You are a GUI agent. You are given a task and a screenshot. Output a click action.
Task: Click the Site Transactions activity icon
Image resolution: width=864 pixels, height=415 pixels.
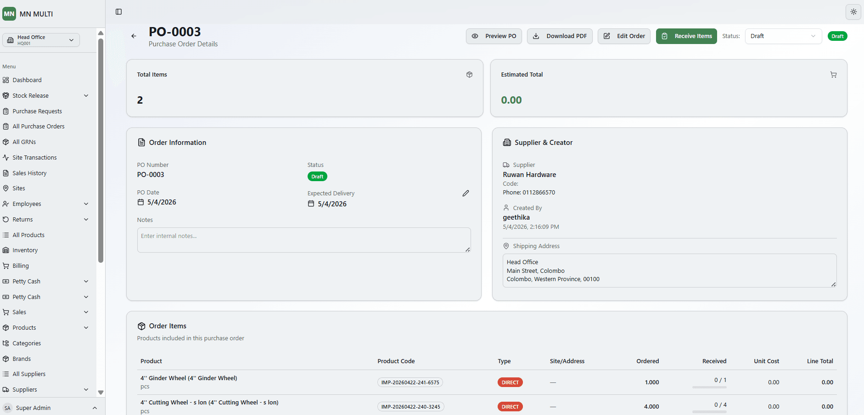click(6, 158)
